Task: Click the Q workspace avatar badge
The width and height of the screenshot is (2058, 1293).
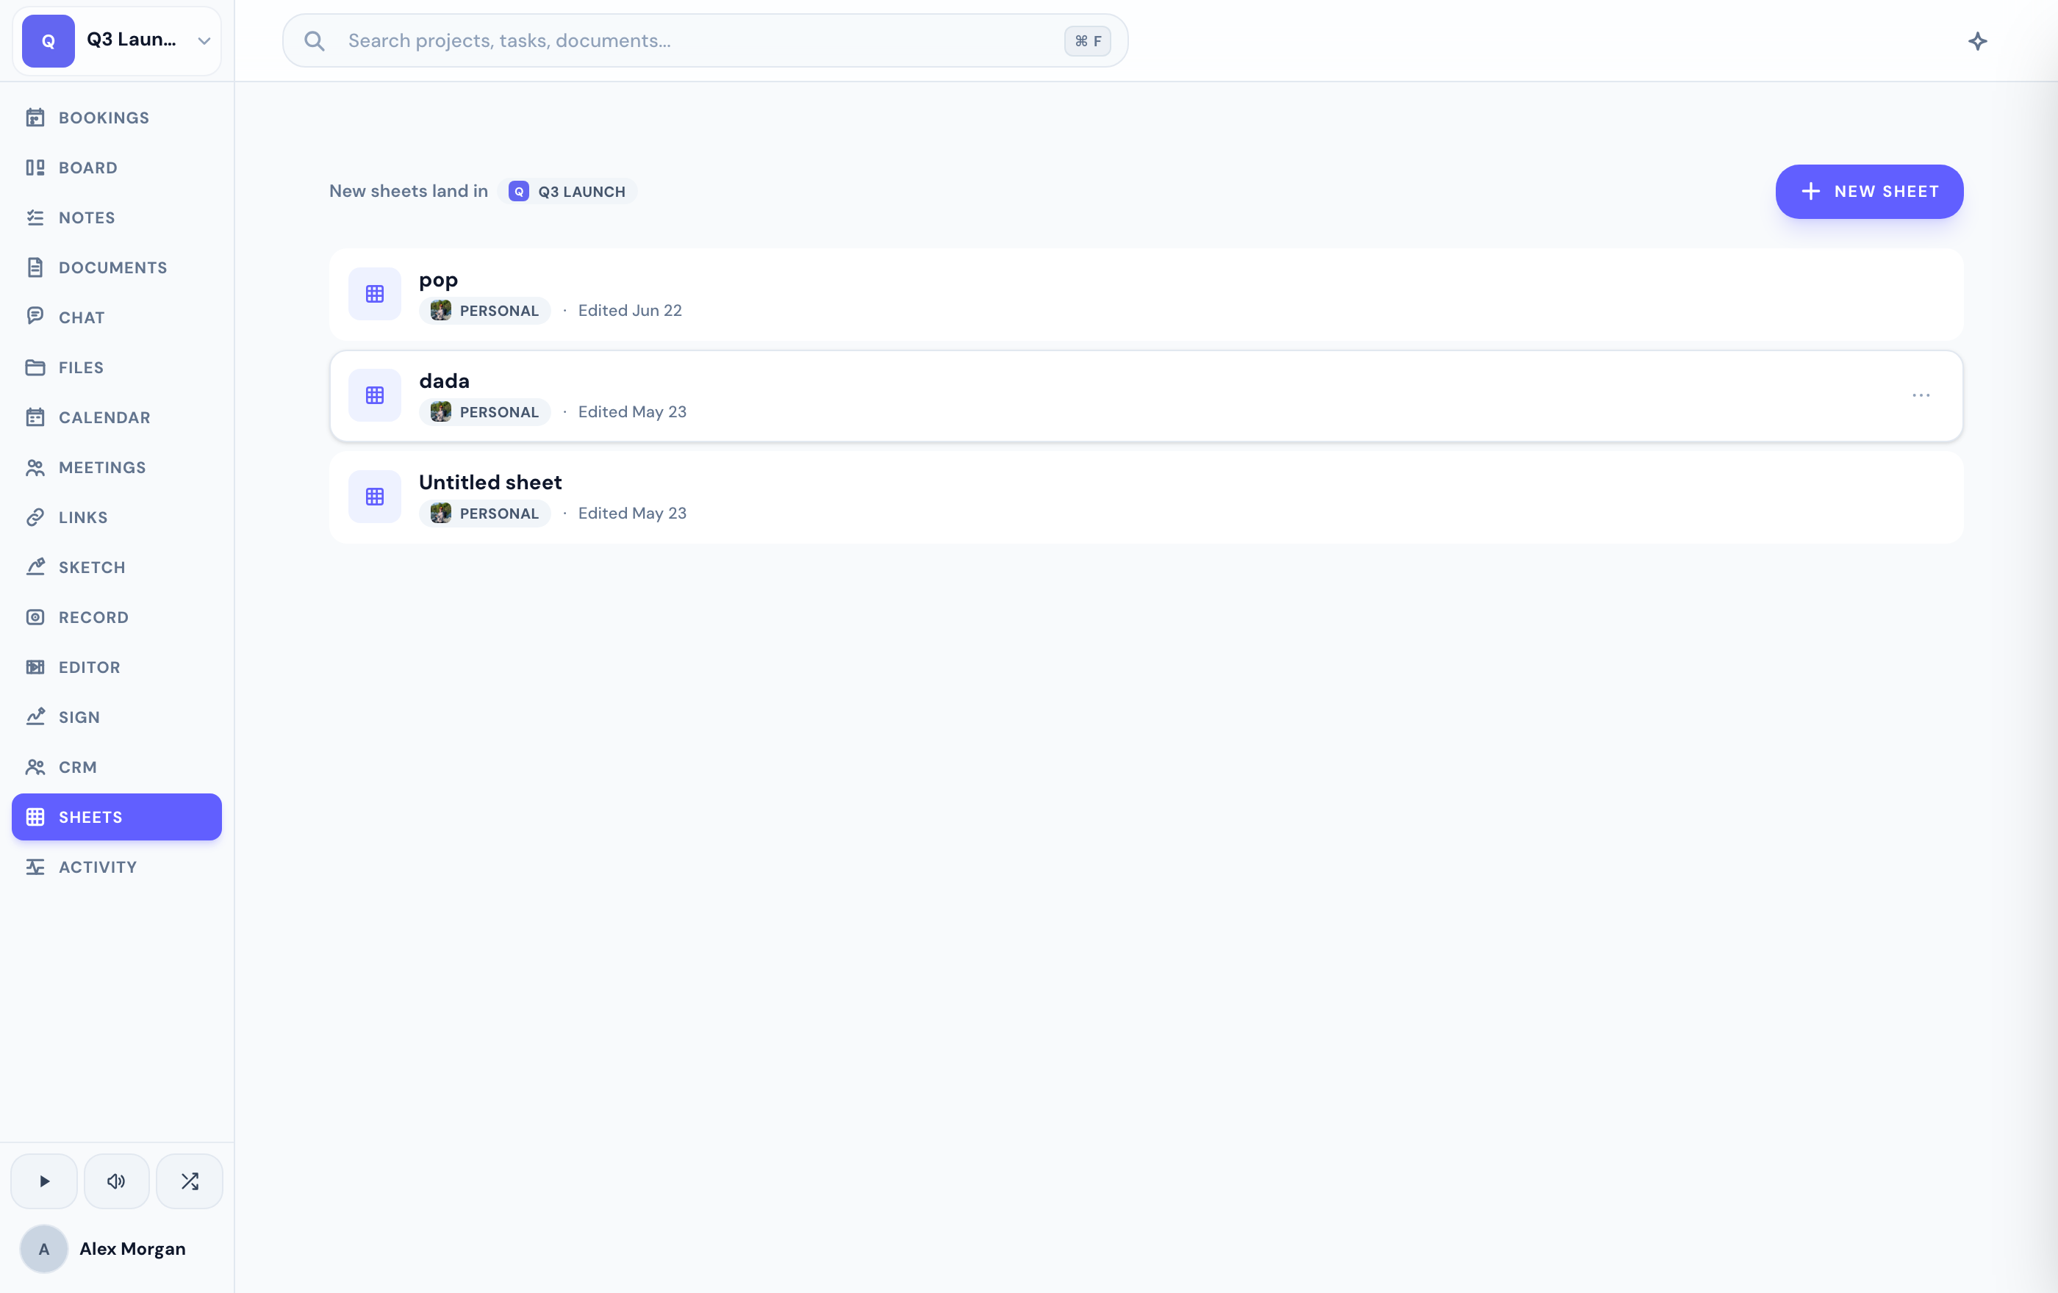Action: click(49, 41)
